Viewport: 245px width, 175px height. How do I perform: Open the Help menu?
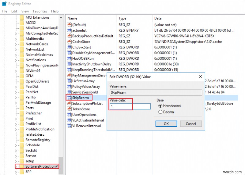coord(55,11)
